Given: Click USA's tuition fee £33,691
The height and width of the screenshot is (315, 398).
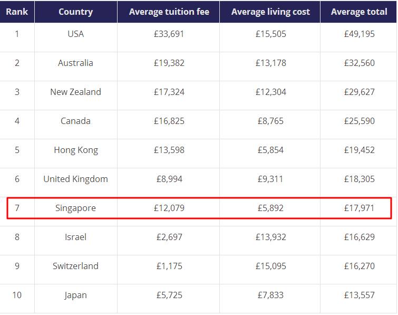Looking at the screenshot, I should [169, 34].
